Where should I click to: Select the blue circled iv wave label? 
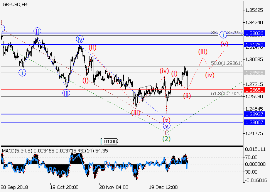pyautogui.click(x=80, y=39)
